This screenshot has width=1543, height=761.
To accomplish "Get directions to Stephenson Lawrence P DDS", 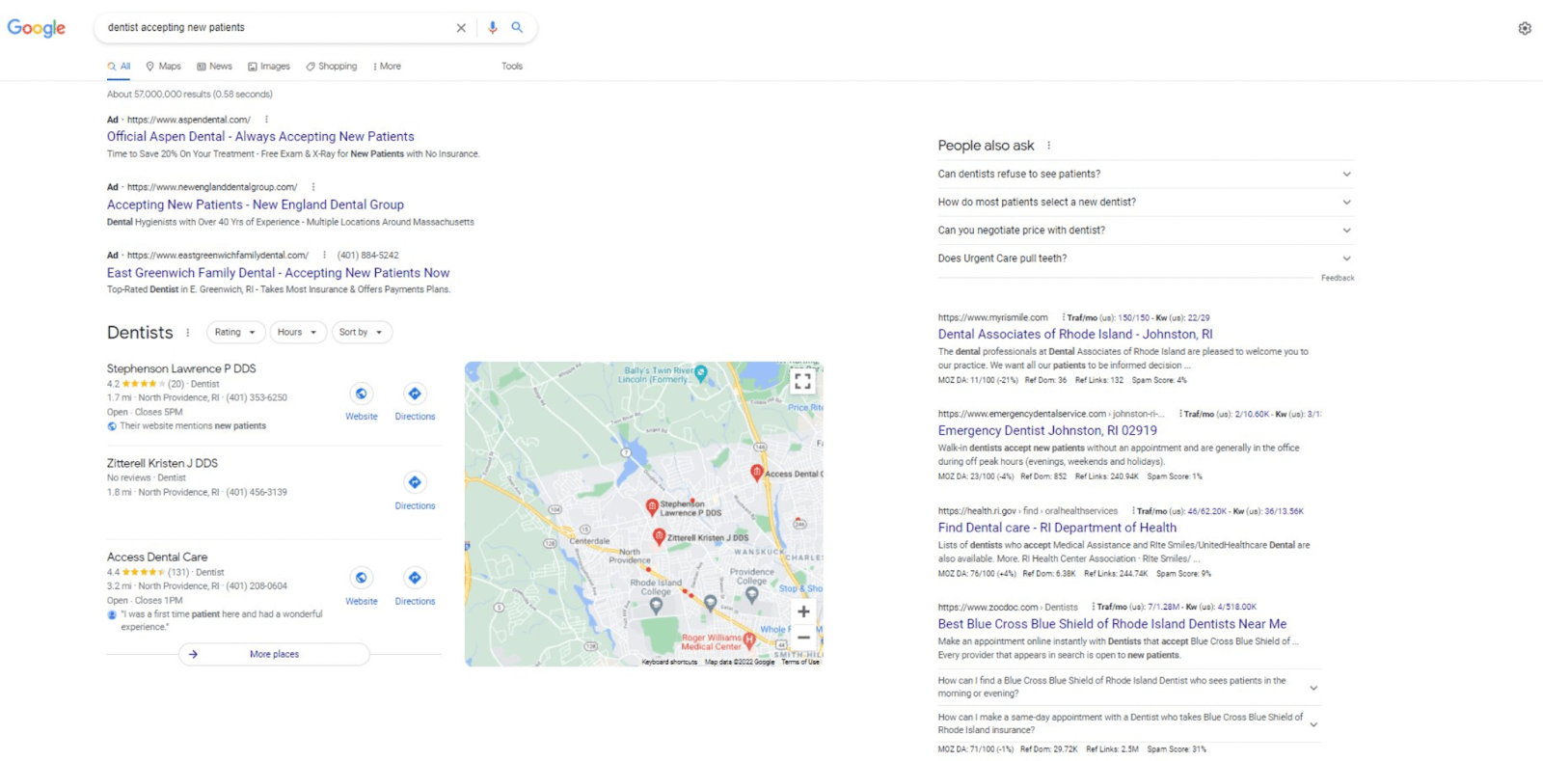I will pos(415,394).
